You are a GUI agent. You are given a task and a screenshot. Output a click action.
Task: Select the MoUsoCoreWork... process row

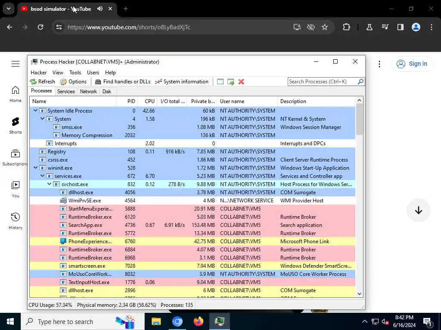click(x=193, y=274)
